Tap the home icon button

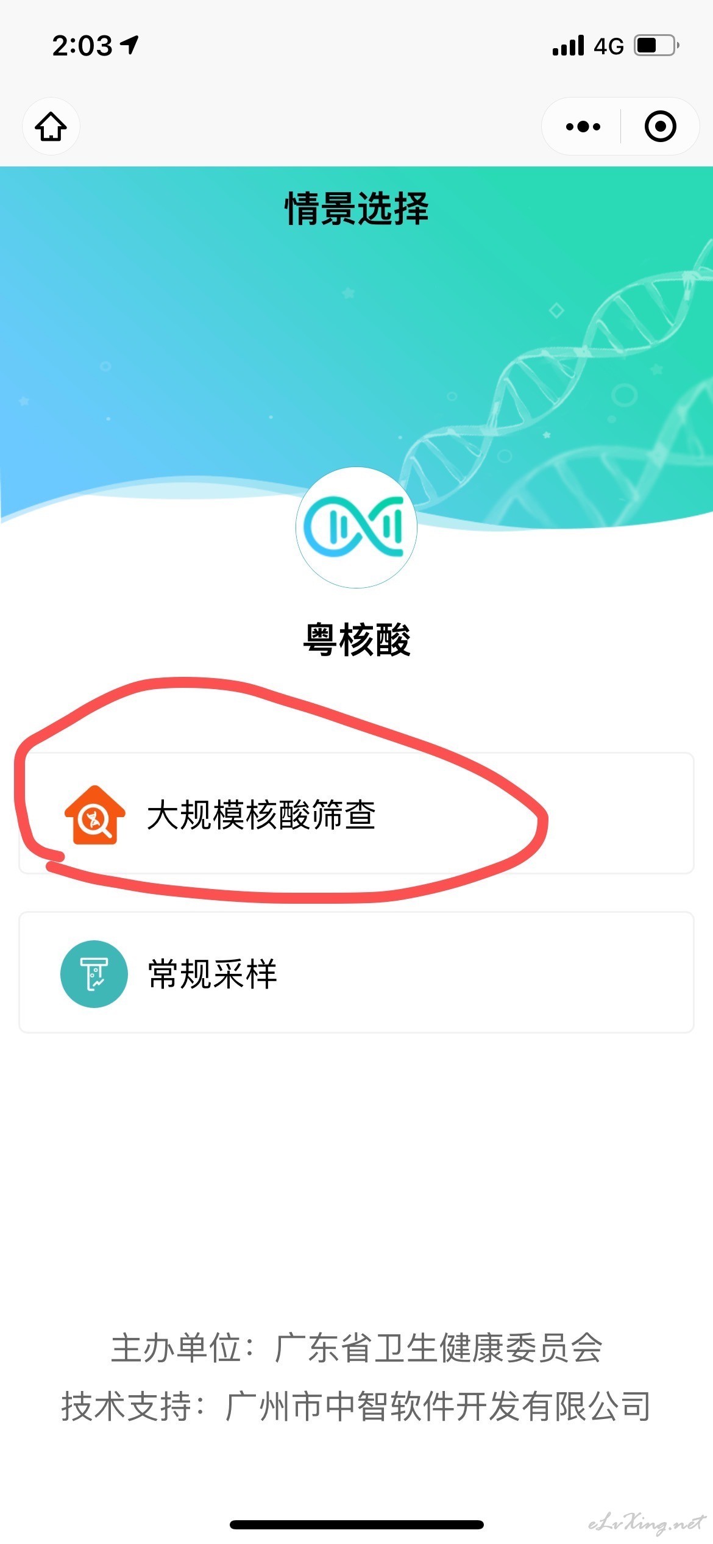click(x=51, y=126)
